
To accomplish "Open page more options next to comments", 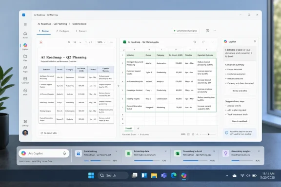I will pyautogui.click(x=215, y=31).
